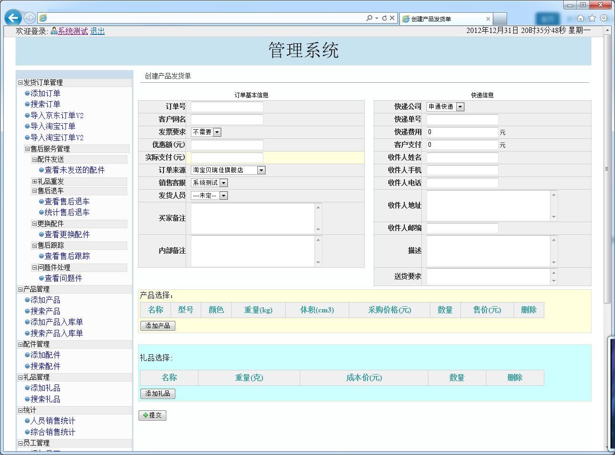This screenshot has width=615, height=455.
Task: Open 导入淘宝订单 in the sidebar menu
Action: pos(53,126)
